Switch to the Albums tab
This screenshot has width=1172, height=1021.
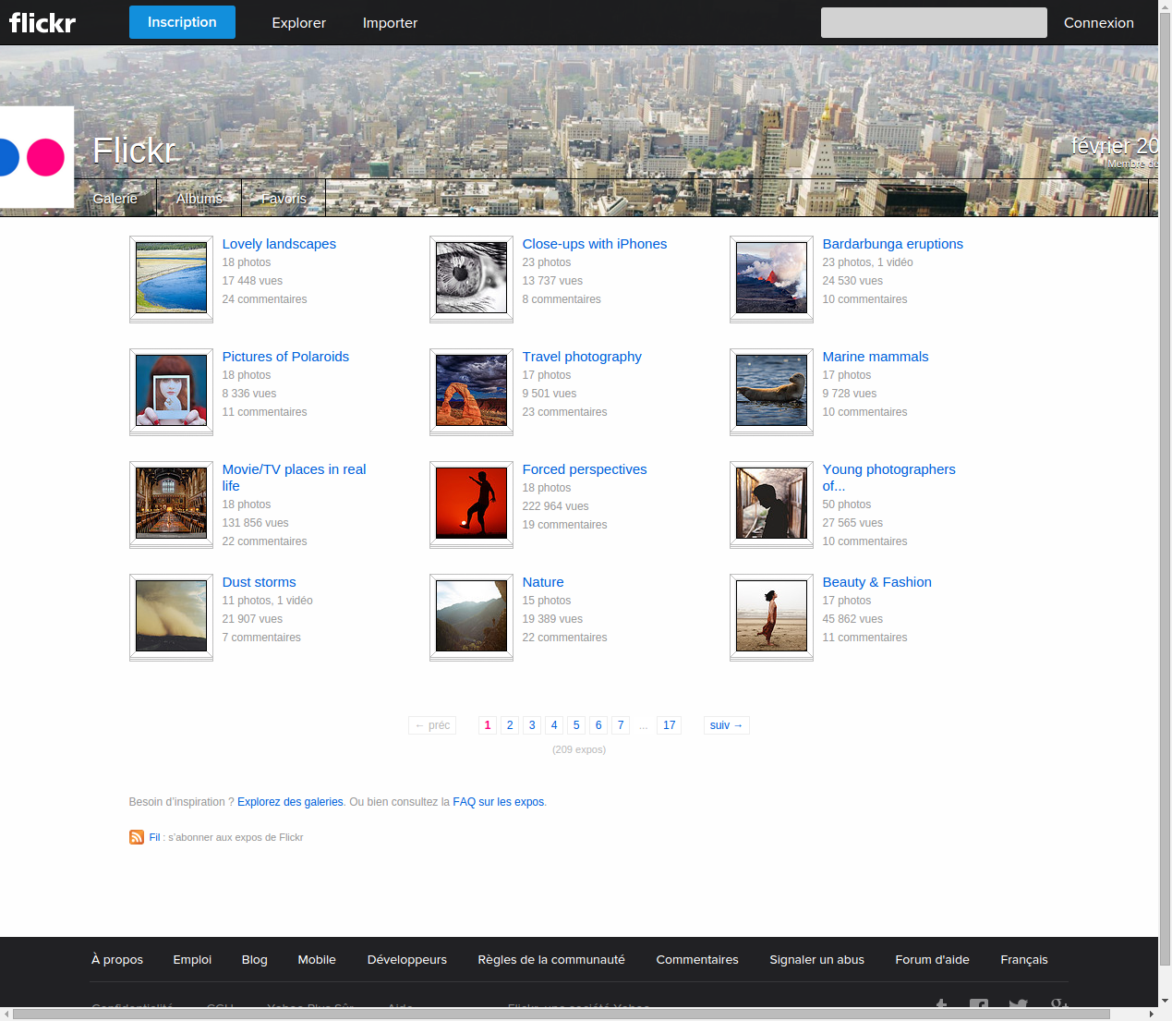click(x=199, y=199)
